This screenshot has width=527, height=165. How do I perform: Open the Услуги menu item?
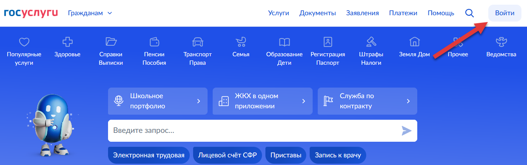pyautogui.click(x=279, y=13)
